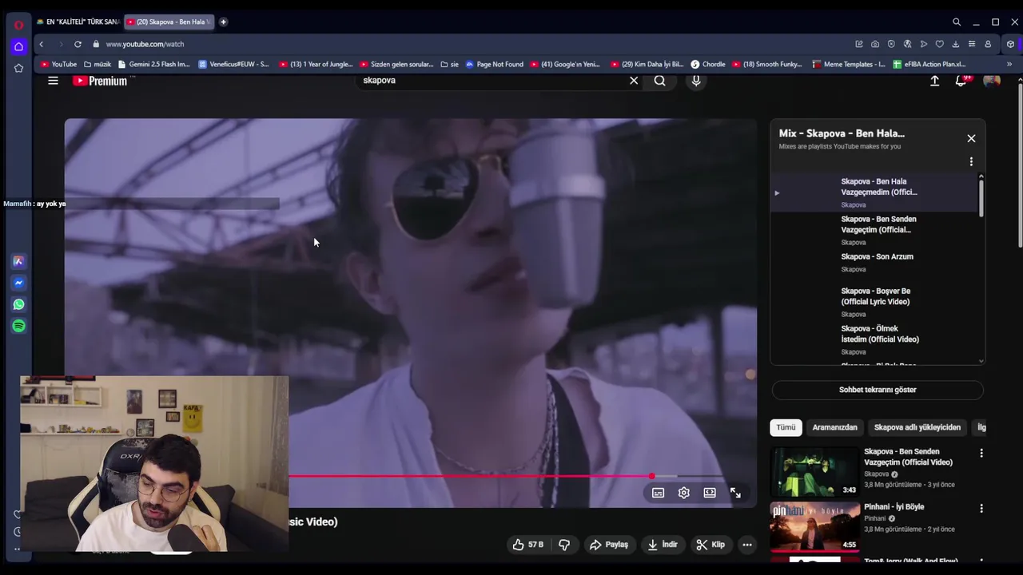Dislike the video
This screenshot has height=575, width=1023.
(564, 545)
